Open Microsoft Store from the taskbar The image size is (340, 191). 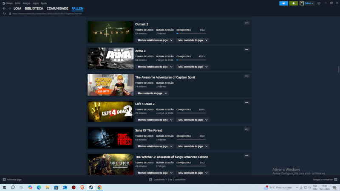pos(56,188)
